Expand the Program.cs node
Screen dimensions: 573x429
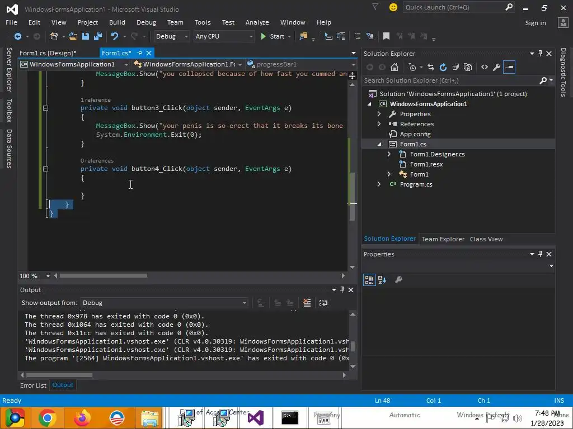[x=379, y=184]
